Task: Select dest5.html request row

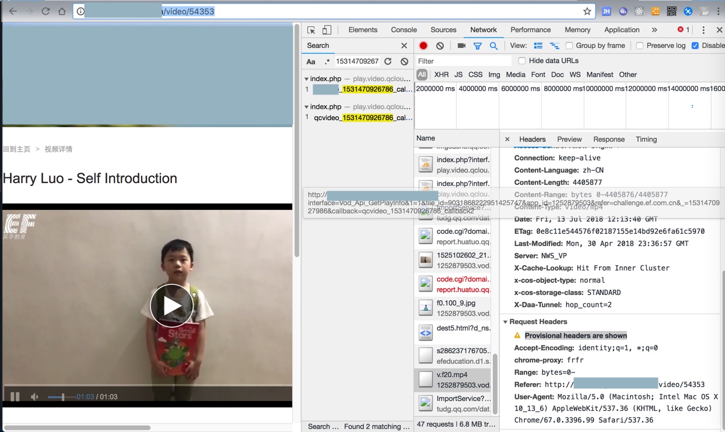Action: 453,332
